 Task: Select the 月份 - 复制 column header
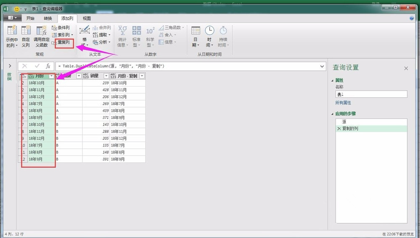tap(128, 76)
